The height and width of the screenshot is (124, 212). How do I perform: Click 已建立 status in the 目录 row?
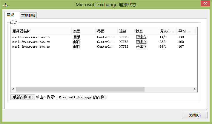(141, 37)
